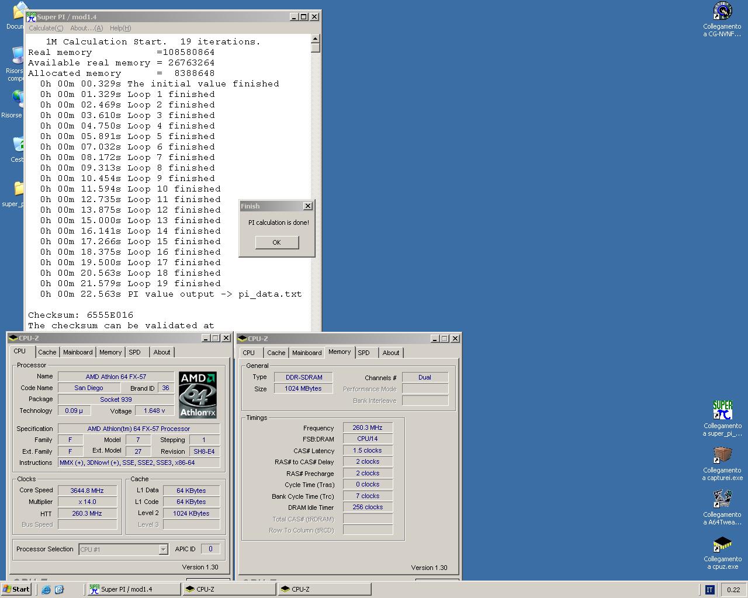Click the Core Speed 3644.8 MHz field
748x598 pixels.
[88, 491]
